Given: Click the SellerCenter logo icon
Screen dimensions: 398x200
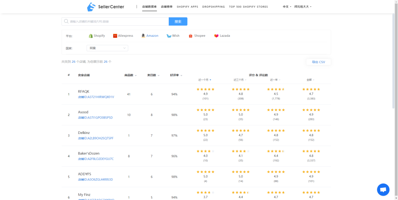Looking at the screenshot, I should click(91, 7).
